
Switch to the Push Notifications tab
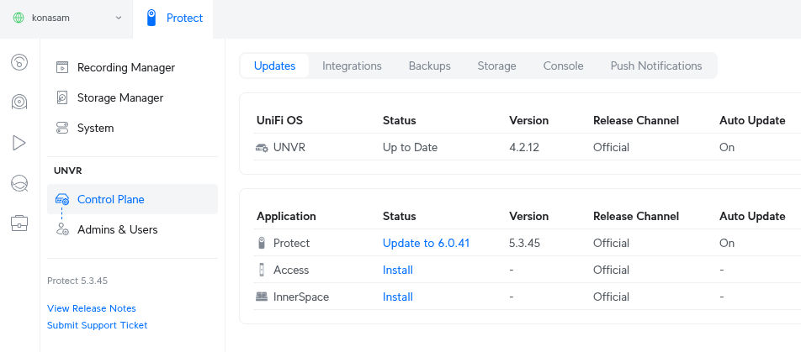click(656, 66)
